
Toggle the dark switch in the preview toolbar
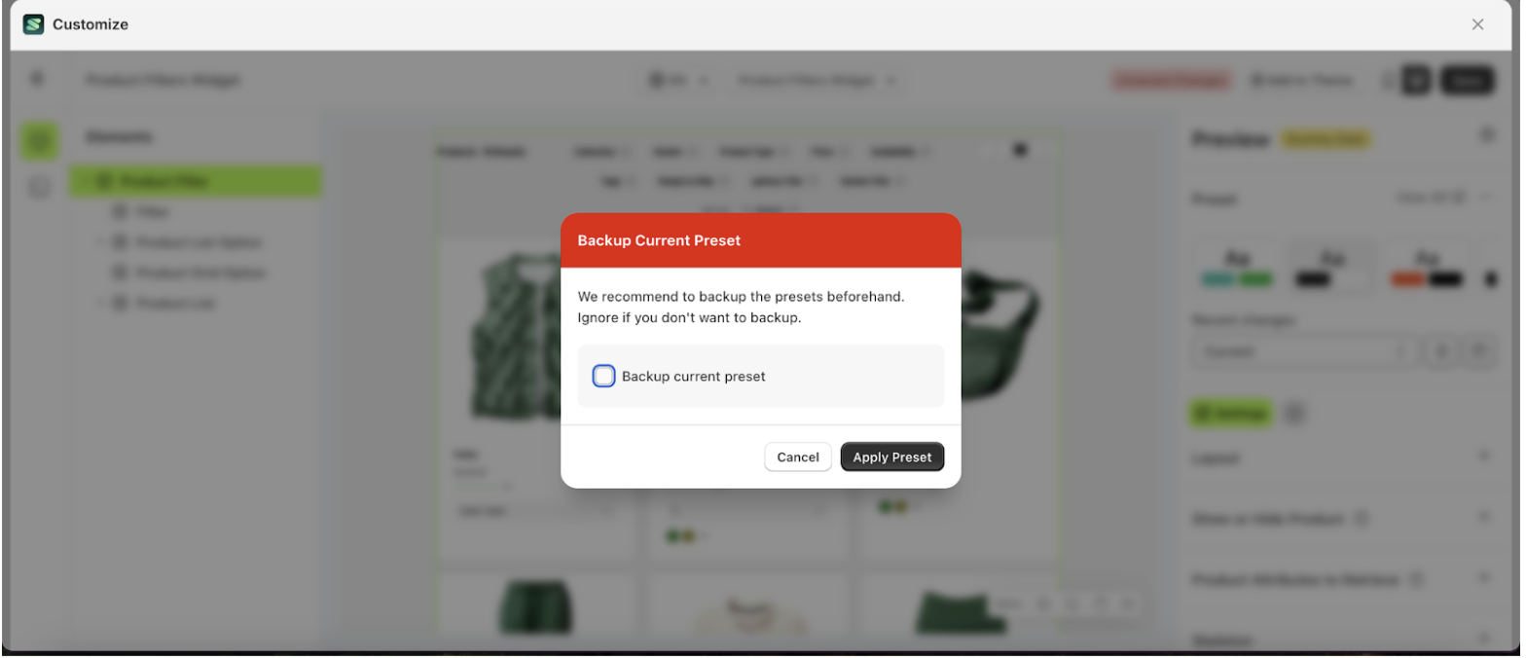tap(1020, 150)
